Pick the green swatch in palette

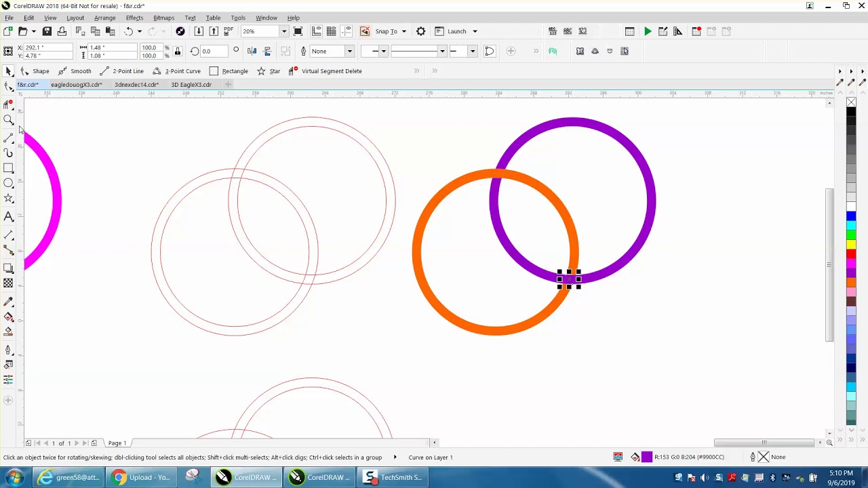tap(851, 235)
